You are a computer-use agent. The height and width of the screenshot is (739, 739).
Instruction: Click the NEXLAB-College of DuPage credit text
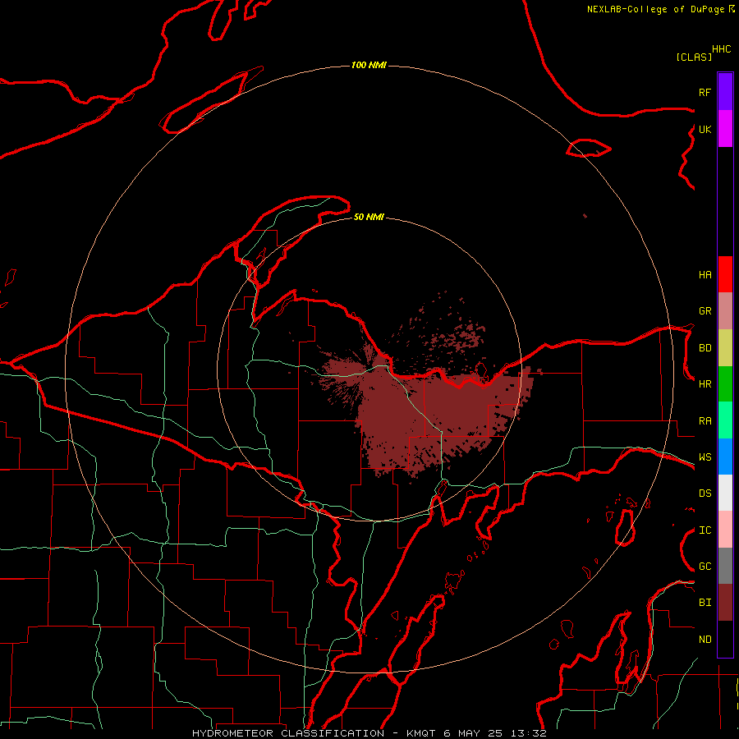coord(655,9)
